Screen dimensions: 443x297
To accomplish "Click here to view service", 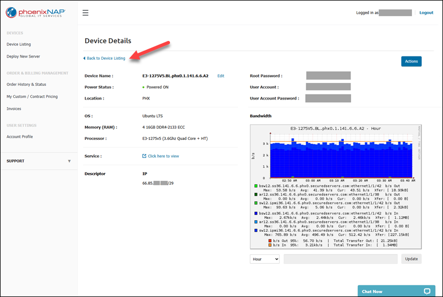I will (x=163, y=156).
